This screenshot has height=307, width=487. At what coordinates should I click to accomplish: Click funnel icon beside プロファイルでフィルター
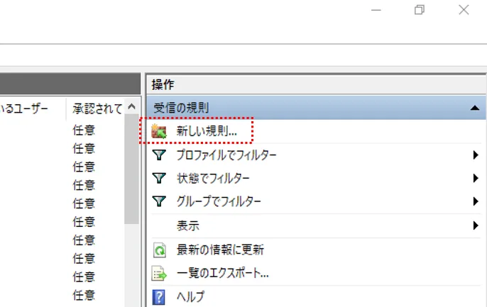(160, 155)
